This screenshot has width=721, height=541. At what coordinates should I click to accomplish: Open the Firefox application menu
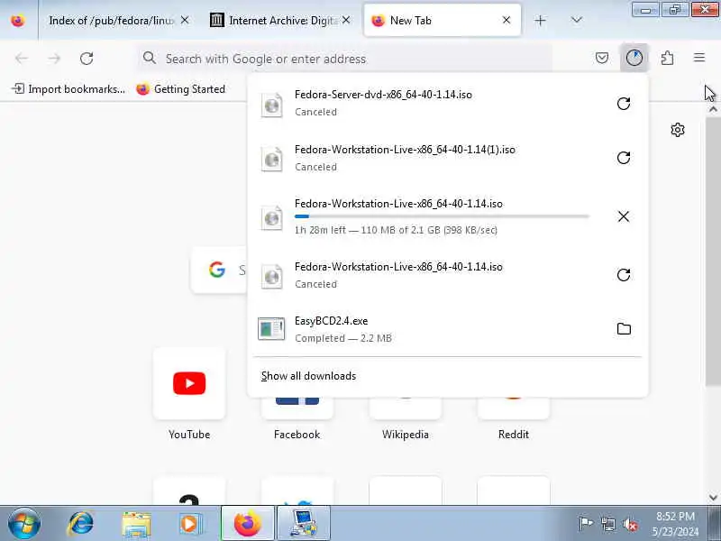(x=699, y=58)
